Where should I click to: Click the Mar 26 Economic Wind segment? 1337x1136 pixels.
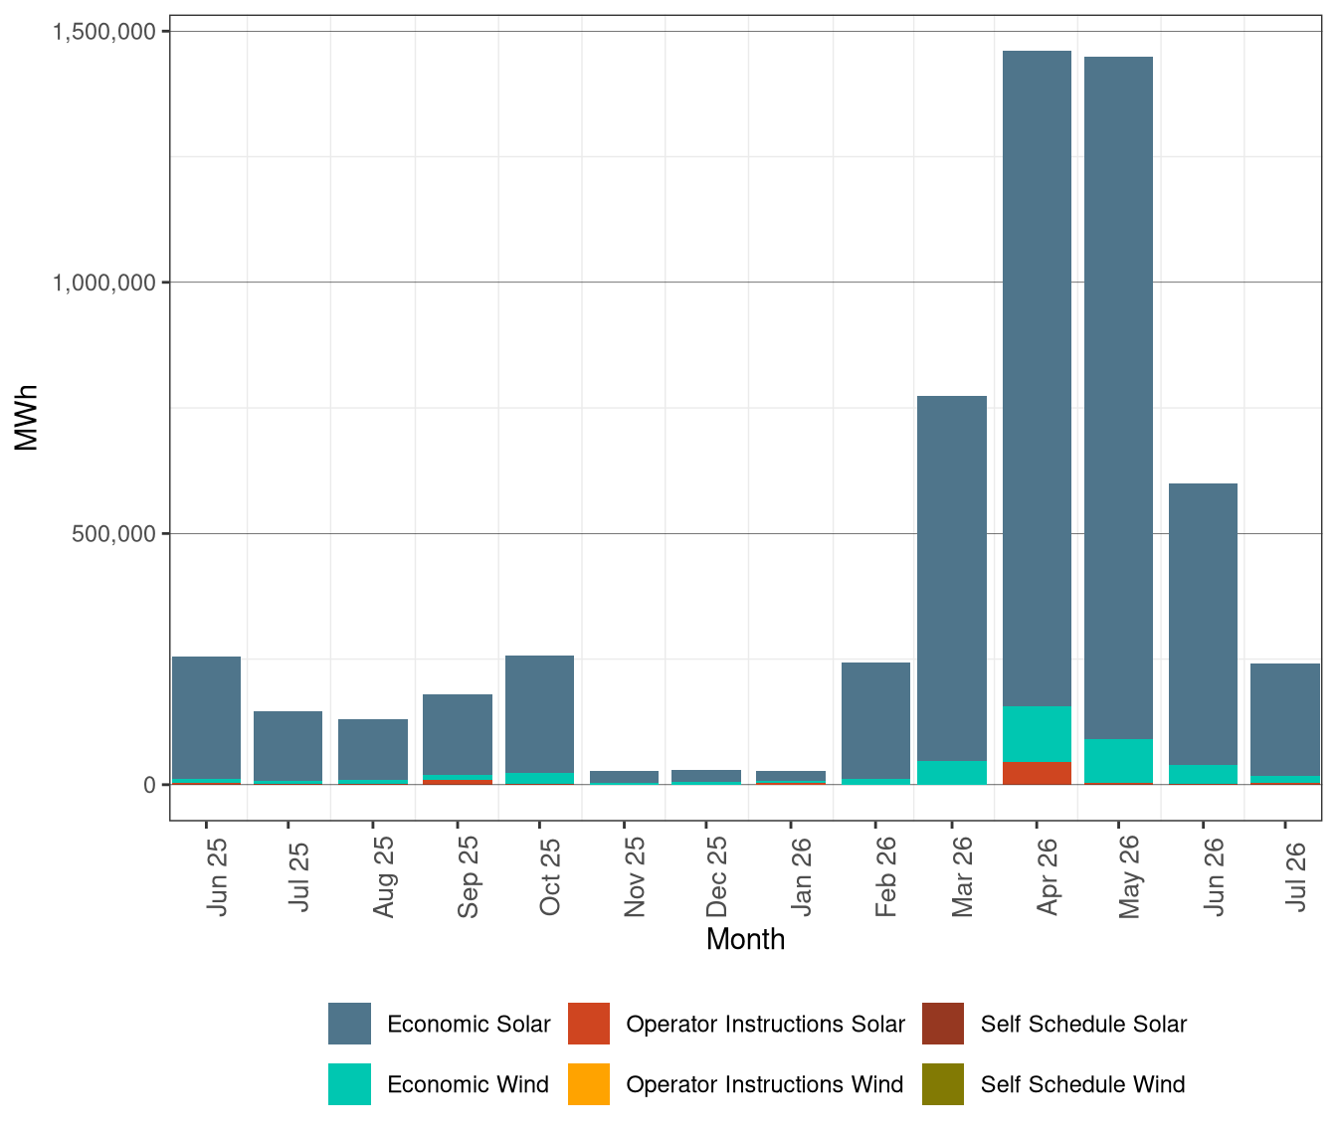pyautogui.click(x=952, y=773)
